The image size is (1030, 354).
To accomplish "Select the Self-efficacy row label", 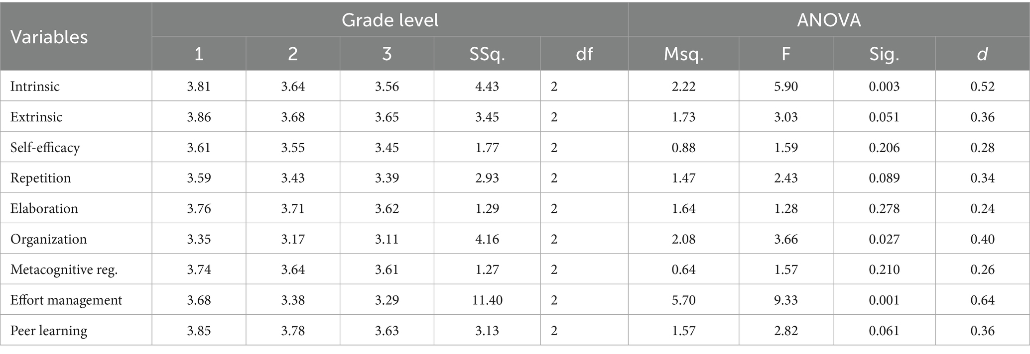I will [x=45, y=148].
